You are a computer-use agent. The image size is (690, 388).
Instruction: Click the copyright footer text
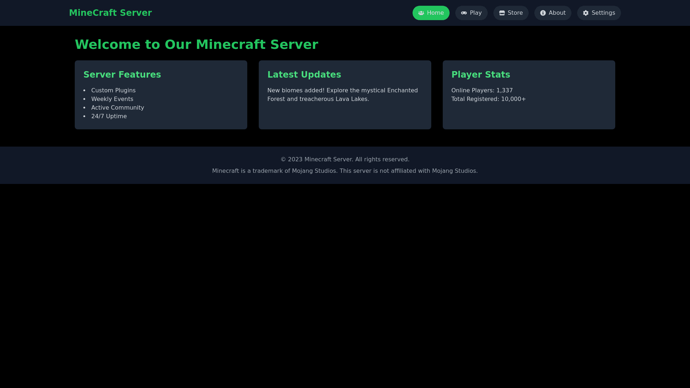345,160
